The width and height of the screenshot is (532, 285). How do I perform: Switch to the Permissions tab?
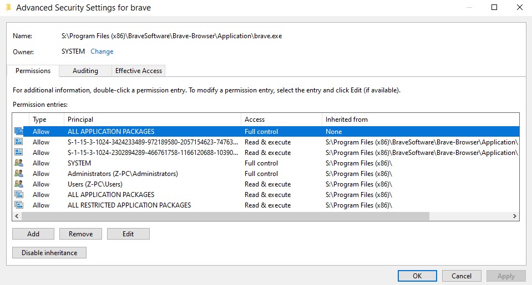pyautogui.click(x=33, y=71)
